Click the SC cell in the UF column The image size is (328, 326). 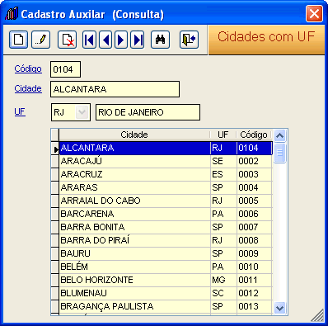[x=223, y=293]
